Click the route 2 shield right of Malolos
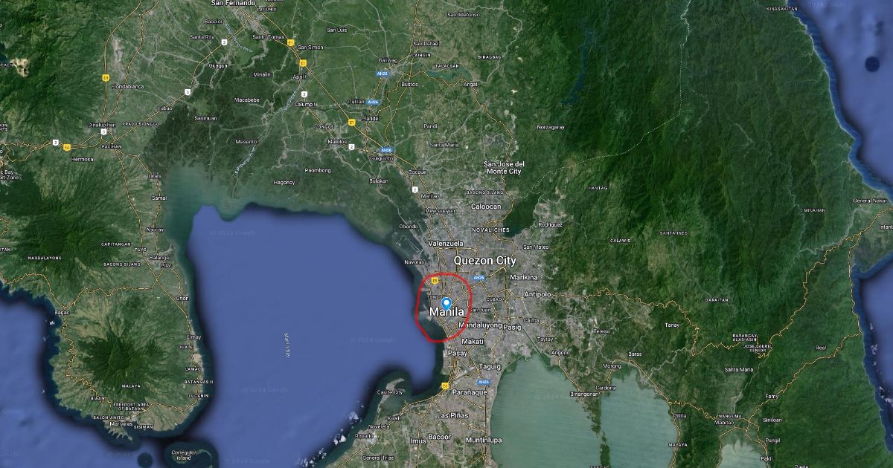The image size is (893, 468). pos(351,146)
